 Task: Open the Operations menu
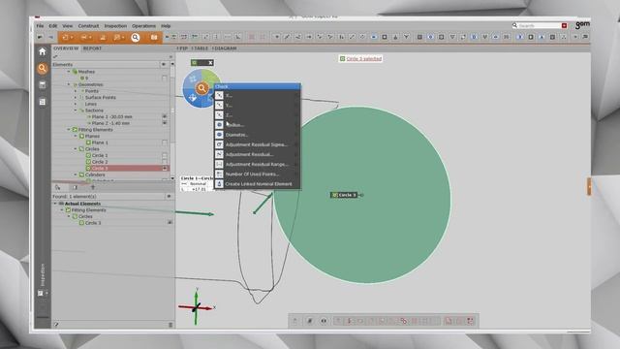point(143,26)
